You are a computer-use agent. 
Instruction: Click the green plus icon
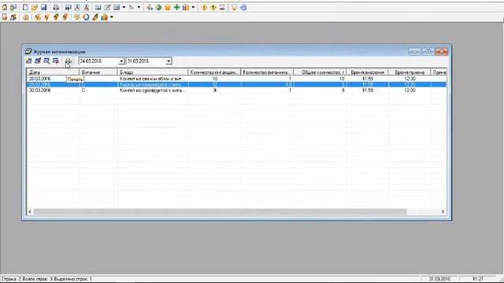(x=176, y=7)
